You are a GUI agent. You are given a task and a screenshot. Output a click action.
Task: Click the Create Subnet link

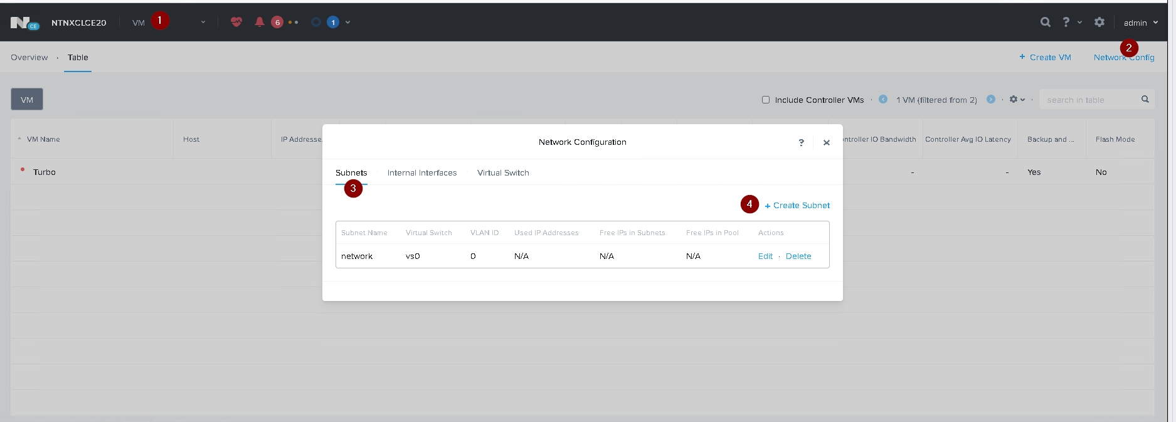[x=797, y=206]
